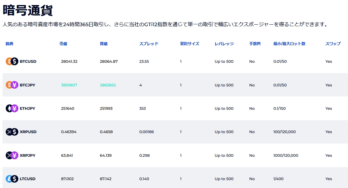Click the LTCUSD coin pair icon
The width and height of the screenshot is (348, 188).
tap(12, 179)
